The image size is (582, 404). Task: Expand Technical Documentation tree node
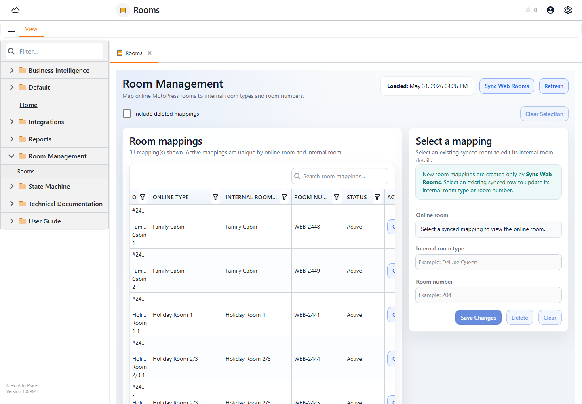click(x=11, y=204)
